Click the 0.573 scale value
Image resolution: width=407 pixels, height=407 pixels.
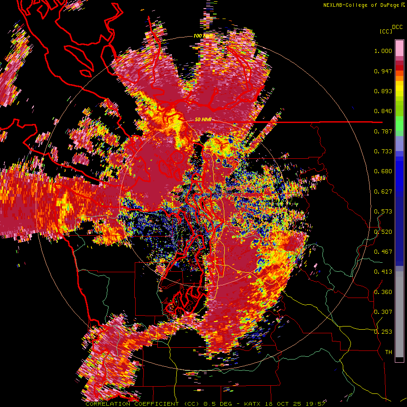click(x=383, y=212)
